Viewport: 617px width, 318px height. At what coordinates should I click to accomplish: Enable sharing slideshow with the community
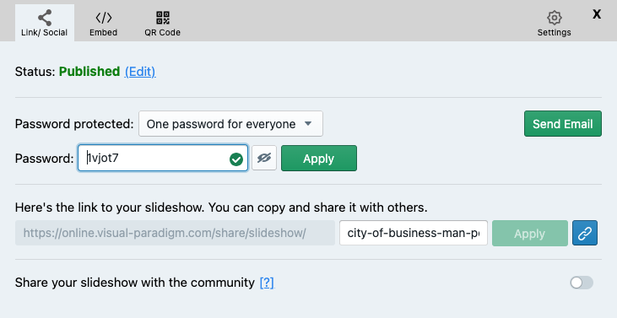click(582, 283)
